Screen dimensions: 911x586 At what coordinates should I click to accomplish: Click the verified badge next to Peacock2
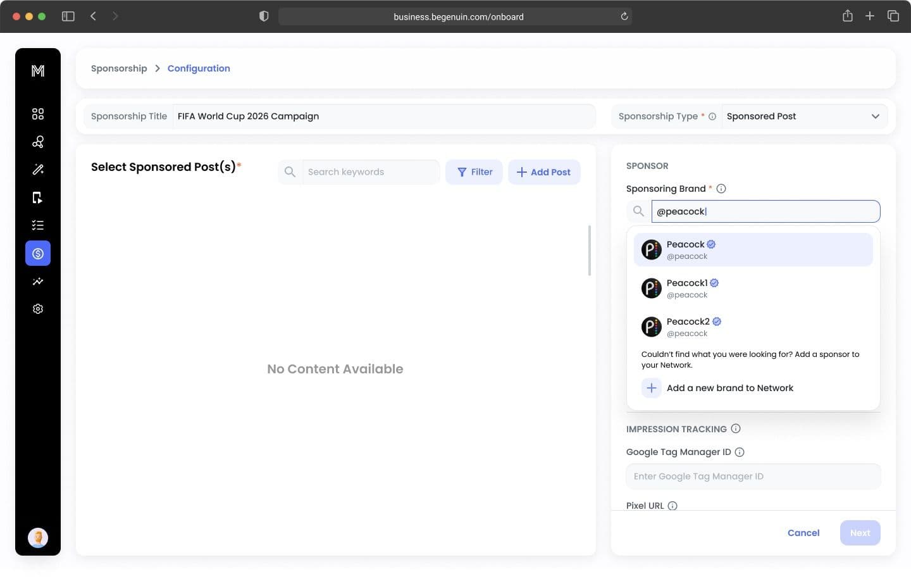[717, 321]
